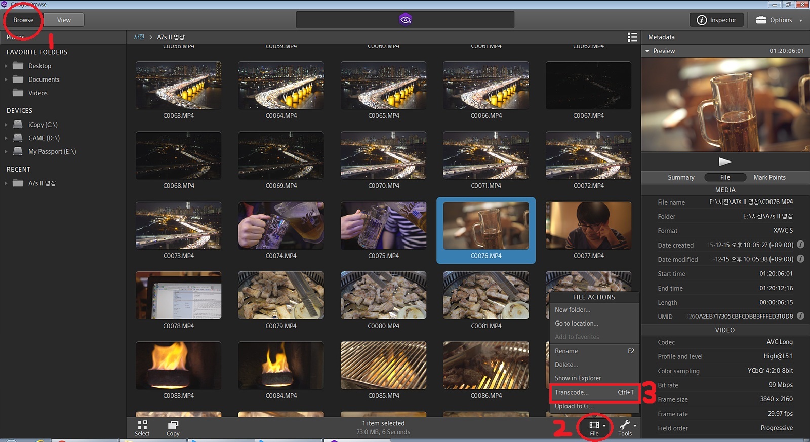Click the File name value text

[x=751, y=202]
